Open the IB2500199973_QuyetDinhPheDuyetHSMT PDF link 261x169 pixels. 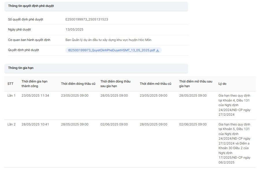click(111, 50)
